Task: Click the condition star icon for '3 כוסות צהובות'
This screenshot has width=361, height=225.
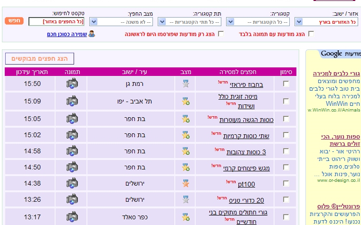Action: tap(186, 152)
